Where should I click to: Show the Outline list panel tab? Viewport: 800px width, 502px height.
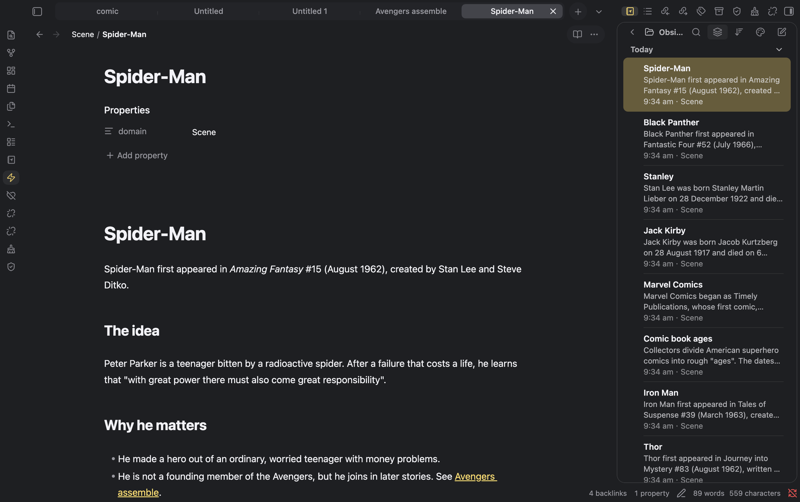(648, 11)
